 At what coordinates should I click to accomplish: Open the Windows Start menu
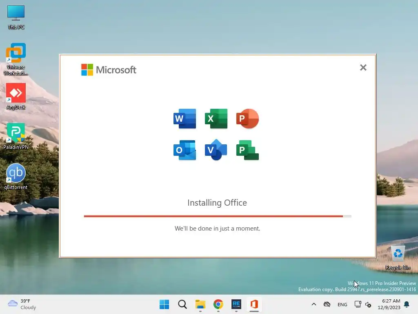[x=164, y=304]
